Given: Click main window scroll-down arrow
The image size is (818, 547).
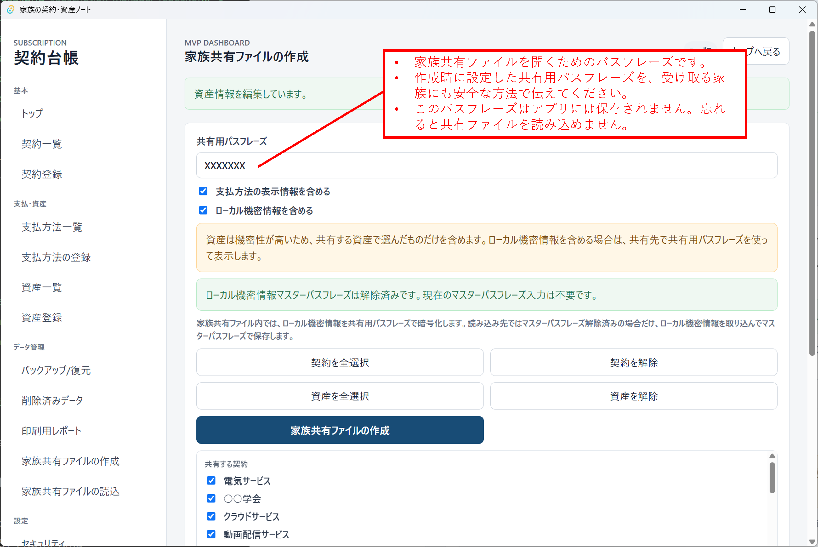Looking at the screenshot, I should pos(812,541).
